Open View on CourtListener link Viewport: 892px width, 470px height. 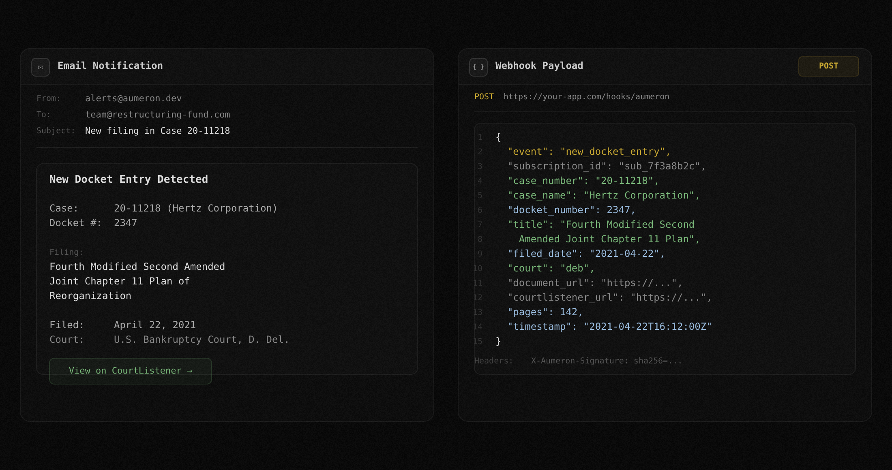coord(131,371)
